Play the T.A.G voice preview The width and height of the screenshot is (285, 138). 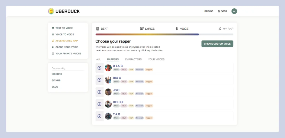[x=99, y=116]
